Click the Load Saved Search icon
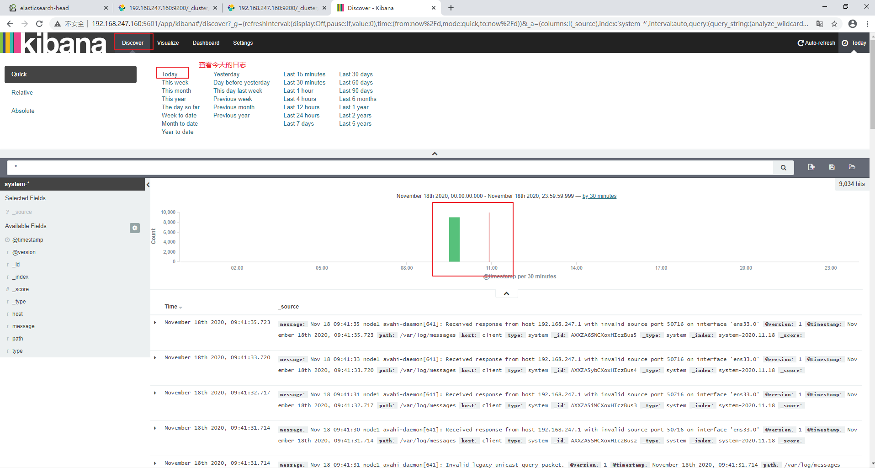 click(852, 167)
